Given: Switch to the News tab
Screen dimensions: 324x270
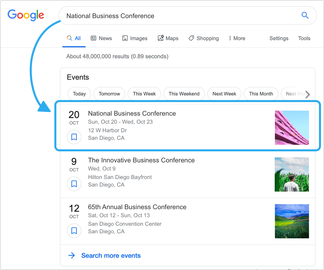Looking at the screenshot, I should [101, 38].
